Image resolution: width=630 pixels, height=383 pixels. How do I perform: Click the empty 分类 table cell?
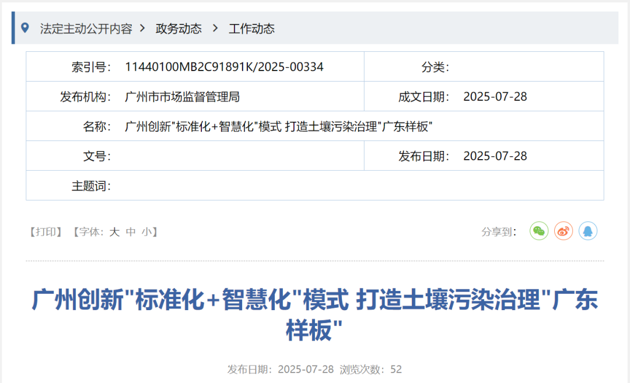pos(525,66)
